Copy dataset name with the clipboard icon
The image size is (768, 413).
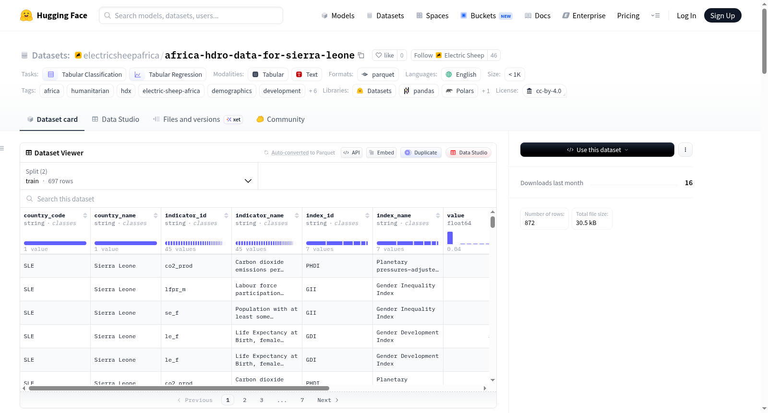(361, 55)
